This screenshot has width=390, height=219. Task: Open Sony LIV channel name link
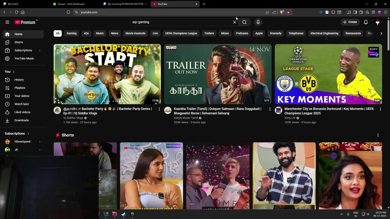click(290, 118)
